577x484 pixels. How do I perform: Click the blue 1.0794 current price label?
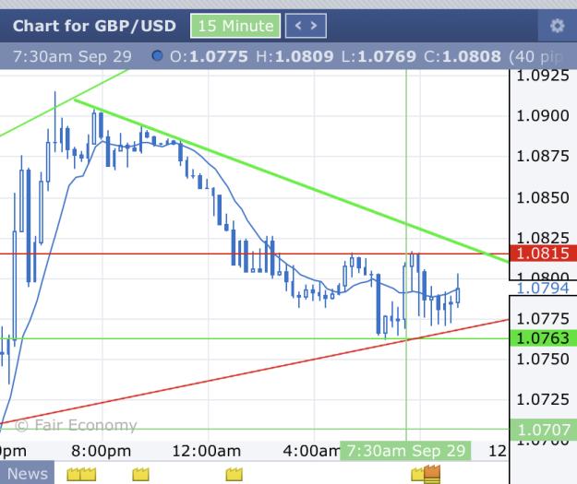point(543,289)
